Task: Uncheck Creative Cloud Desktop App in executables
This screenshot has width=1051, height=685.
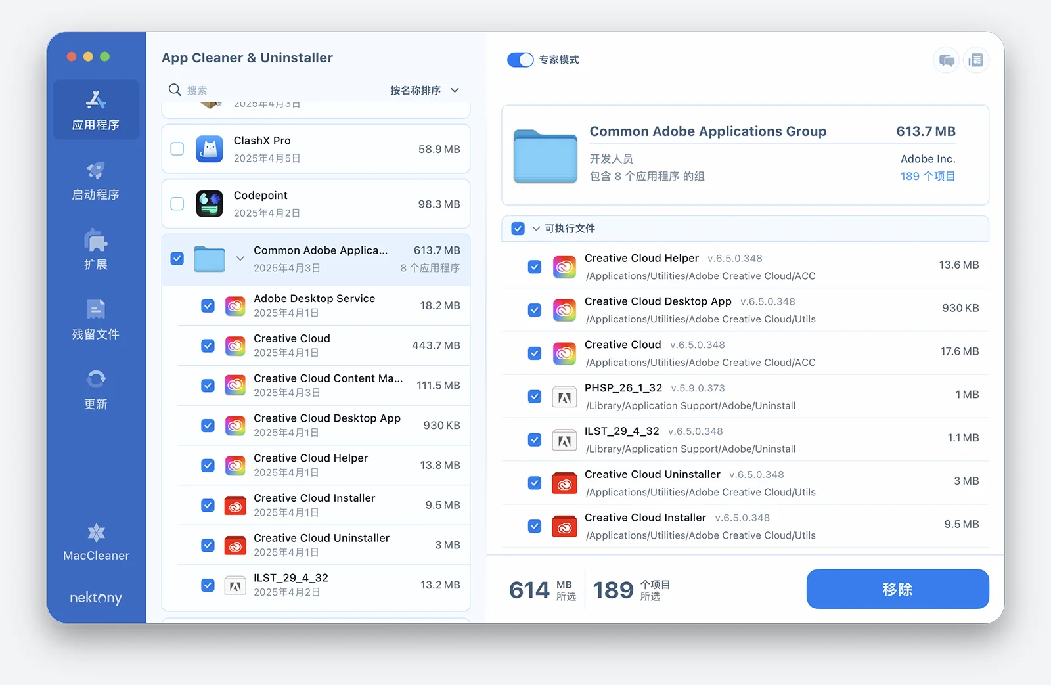Action: pos(535,310)
